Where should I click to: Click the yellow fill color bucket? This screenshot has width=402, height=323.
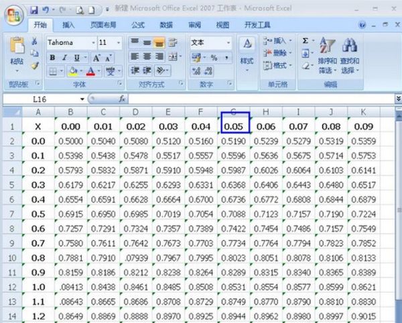point(73,71)
